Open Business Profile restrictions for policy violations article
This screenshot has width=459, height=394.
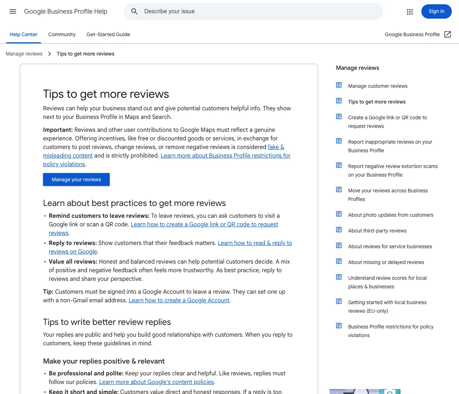pyautogui.click(x=391, y=331)
